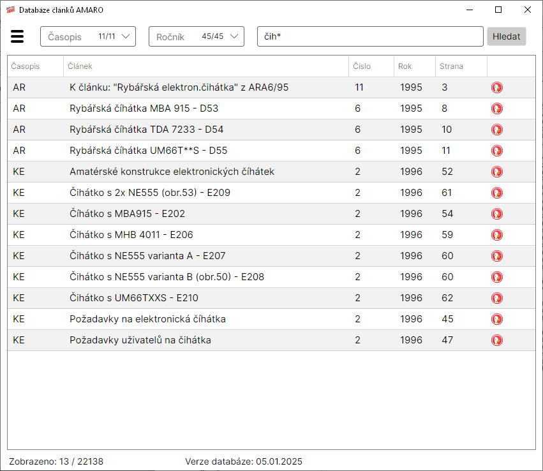The image size is (543, 471).
Task: Click DuckDuckGo icon for Požadavky uživatelů na čihátka
Action: click(496, 340)
